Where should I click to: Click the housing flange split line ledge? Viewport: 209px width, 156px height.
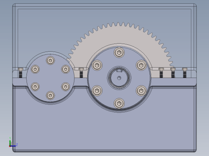(174, 82)
